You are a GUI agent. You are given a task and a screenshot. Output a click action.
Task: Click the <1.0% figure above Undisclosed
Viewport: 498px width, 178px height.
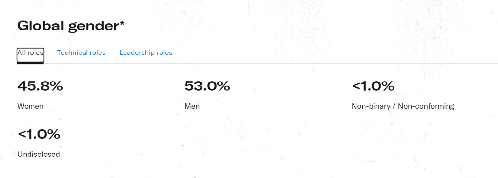pos(39,134)
